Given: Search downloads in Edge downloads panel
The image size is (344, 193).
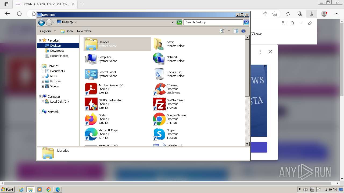Looking at the screenshot, I should pos(293,23).
